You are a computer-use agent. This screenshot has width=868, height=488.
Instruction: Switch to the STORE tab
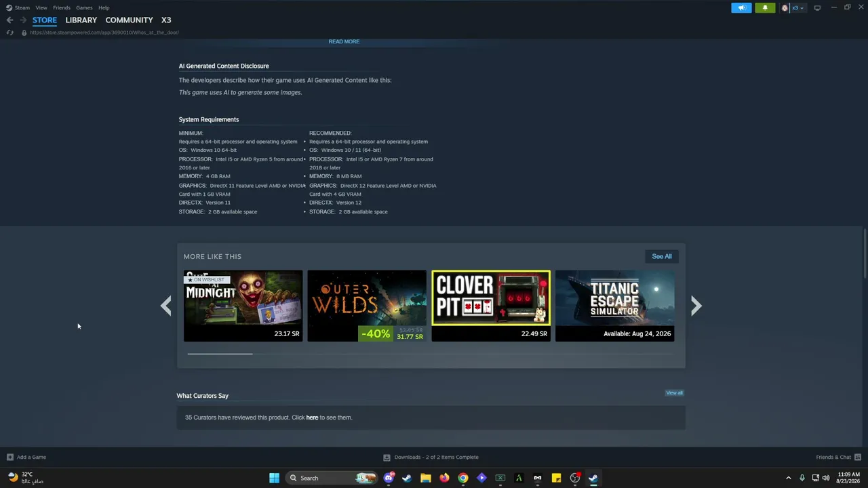[x=45, y=20]
